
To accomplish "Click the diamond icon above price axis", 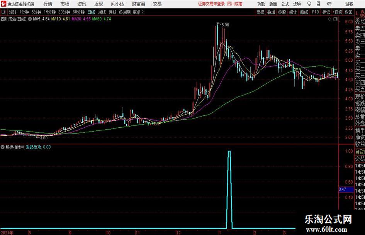I will [x=329, y=19].
